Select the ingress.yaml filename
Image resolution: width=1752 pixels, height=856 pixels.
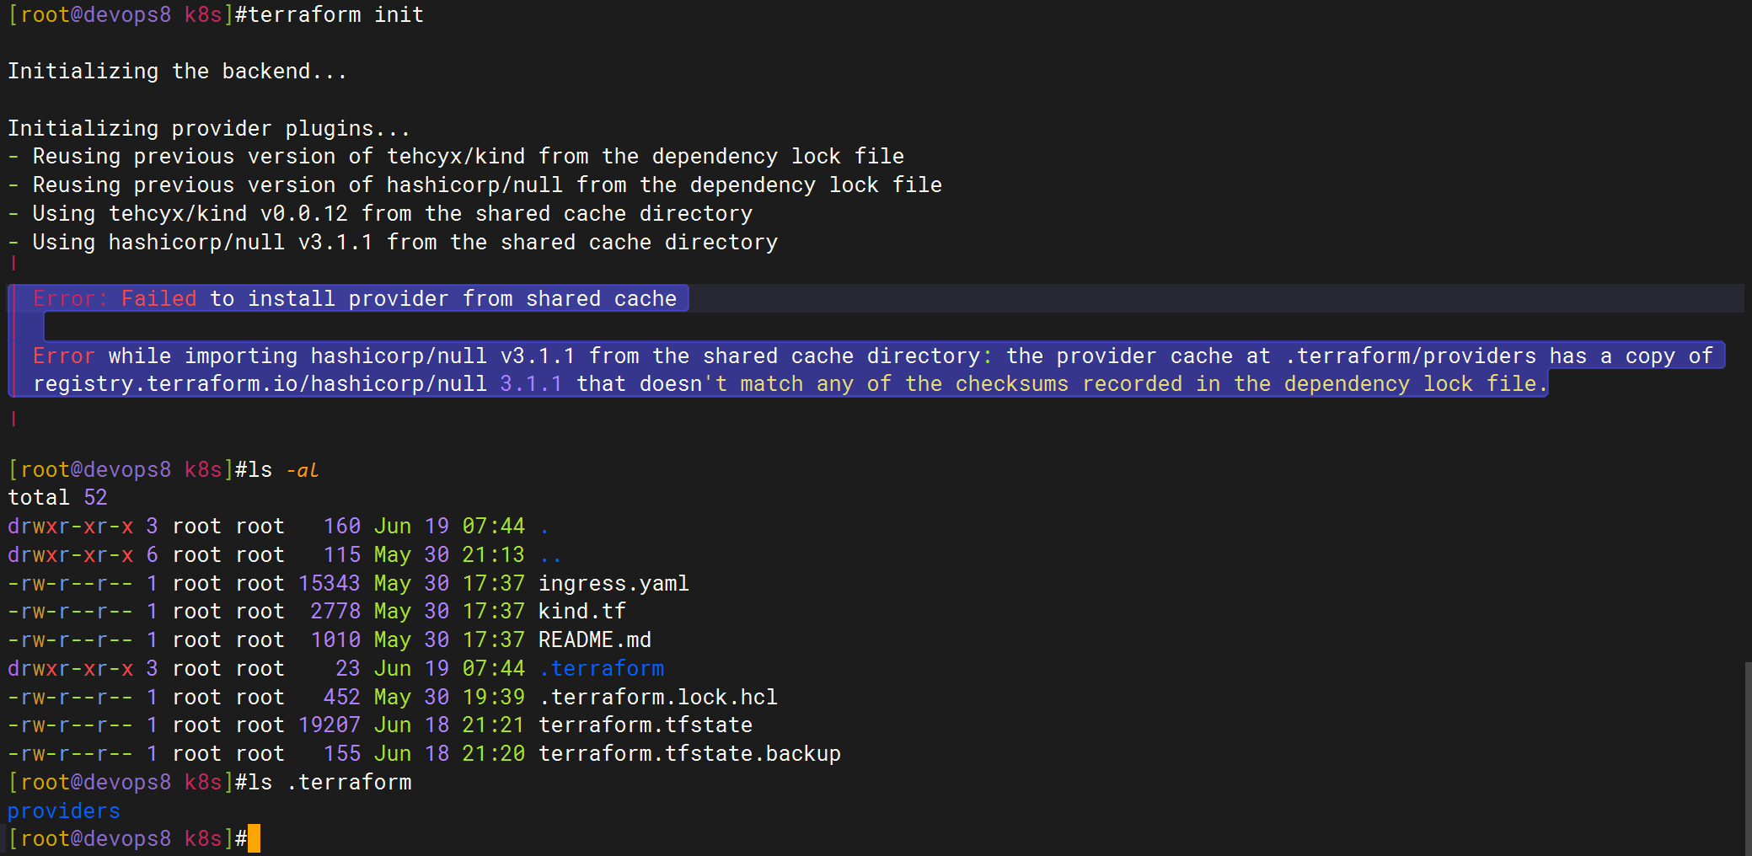(613, 583)
